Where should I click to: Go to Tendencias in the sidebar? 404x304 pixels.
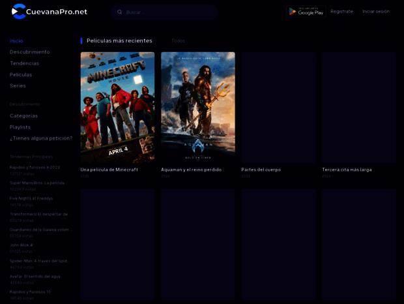click(24, 63)
